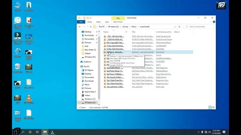Expand the ribbon using the chevron beside help
The image size is (241, 135).
(210, 22)
